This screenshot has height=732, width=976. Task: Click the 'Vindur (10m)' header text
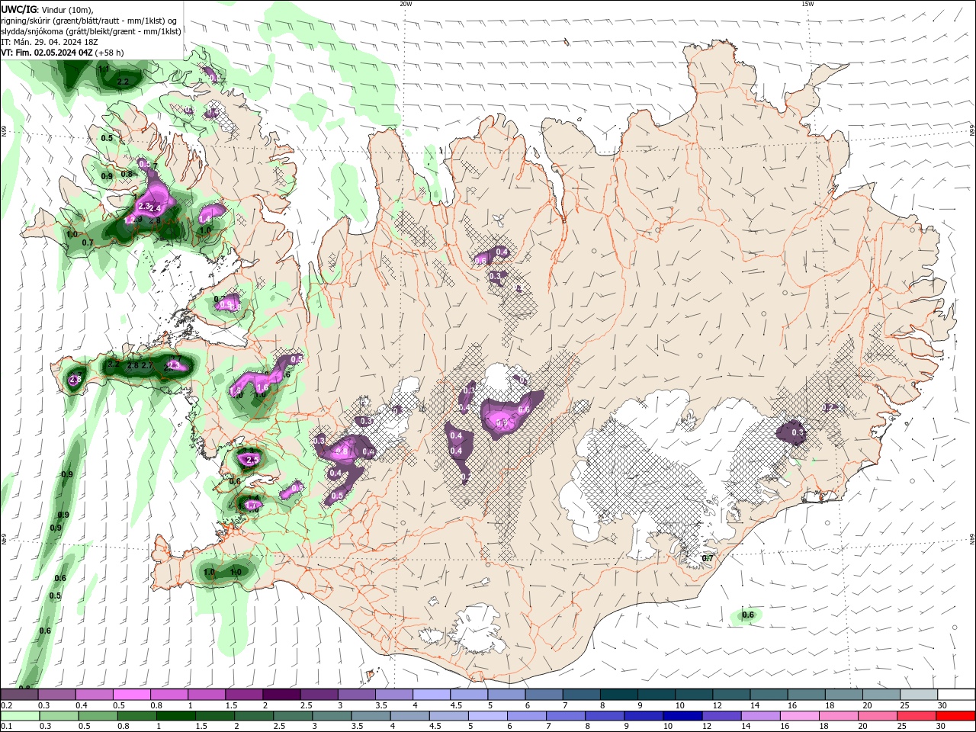pyautogui.click(x=68, y=9)
